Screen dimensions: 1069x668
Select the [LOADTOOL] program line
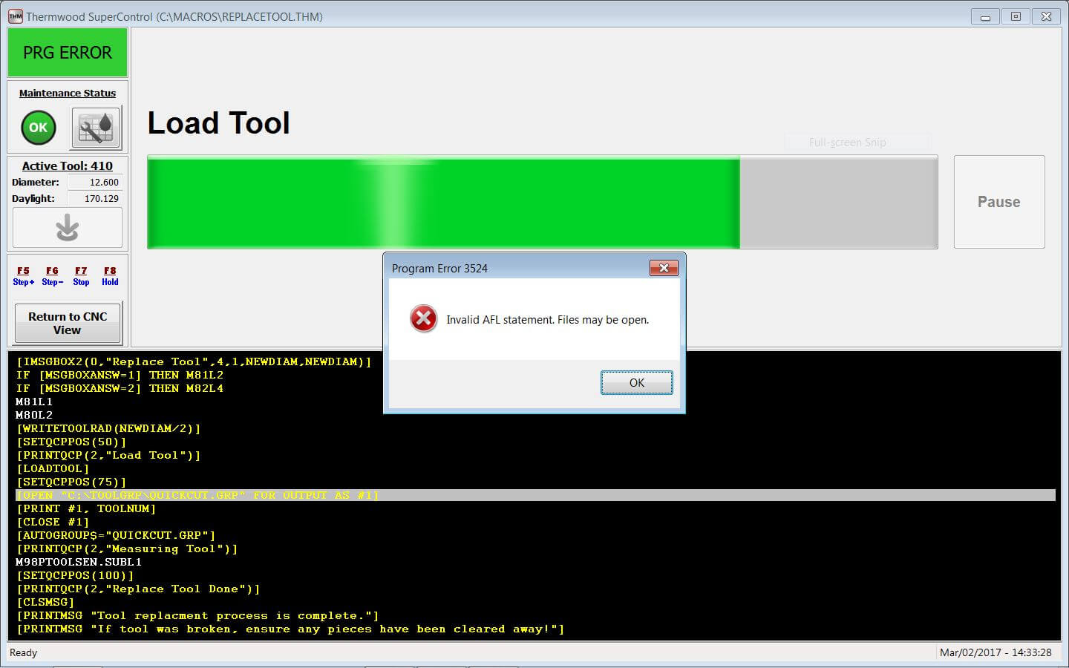pyautogui.click(x=53, y=468)
